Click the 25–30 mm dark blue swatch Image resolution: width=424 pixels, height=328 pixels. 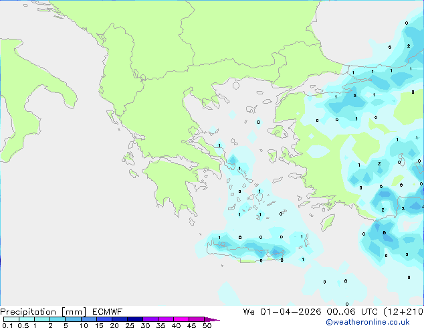(x=134, y=319)
